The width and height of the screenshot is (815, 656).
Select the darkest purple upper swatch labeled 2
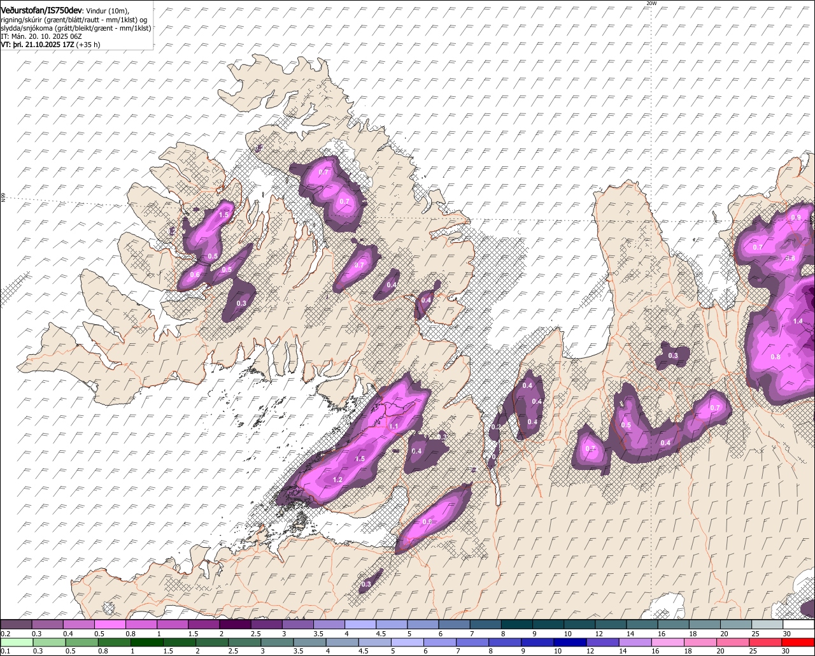[x=236, y=624]
